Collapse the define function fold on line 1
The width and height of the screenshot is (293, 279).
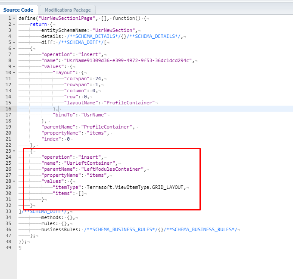(16, 19)
